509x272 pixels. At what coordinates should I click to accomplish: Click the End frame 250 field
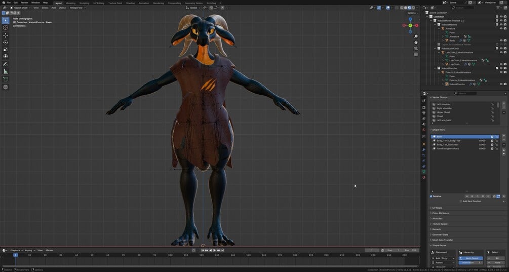pyautogui.click(x=411, y=250)
